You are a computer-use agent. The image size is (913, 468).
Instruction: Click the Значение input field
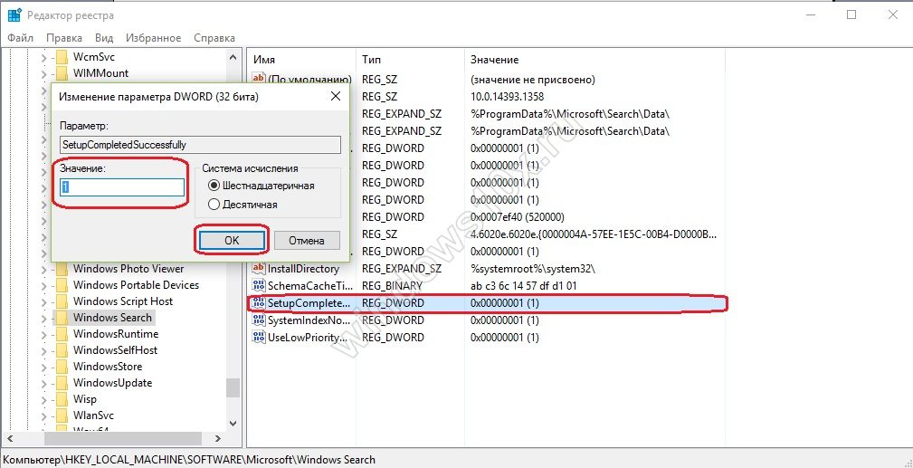click(x=122, y=187)
